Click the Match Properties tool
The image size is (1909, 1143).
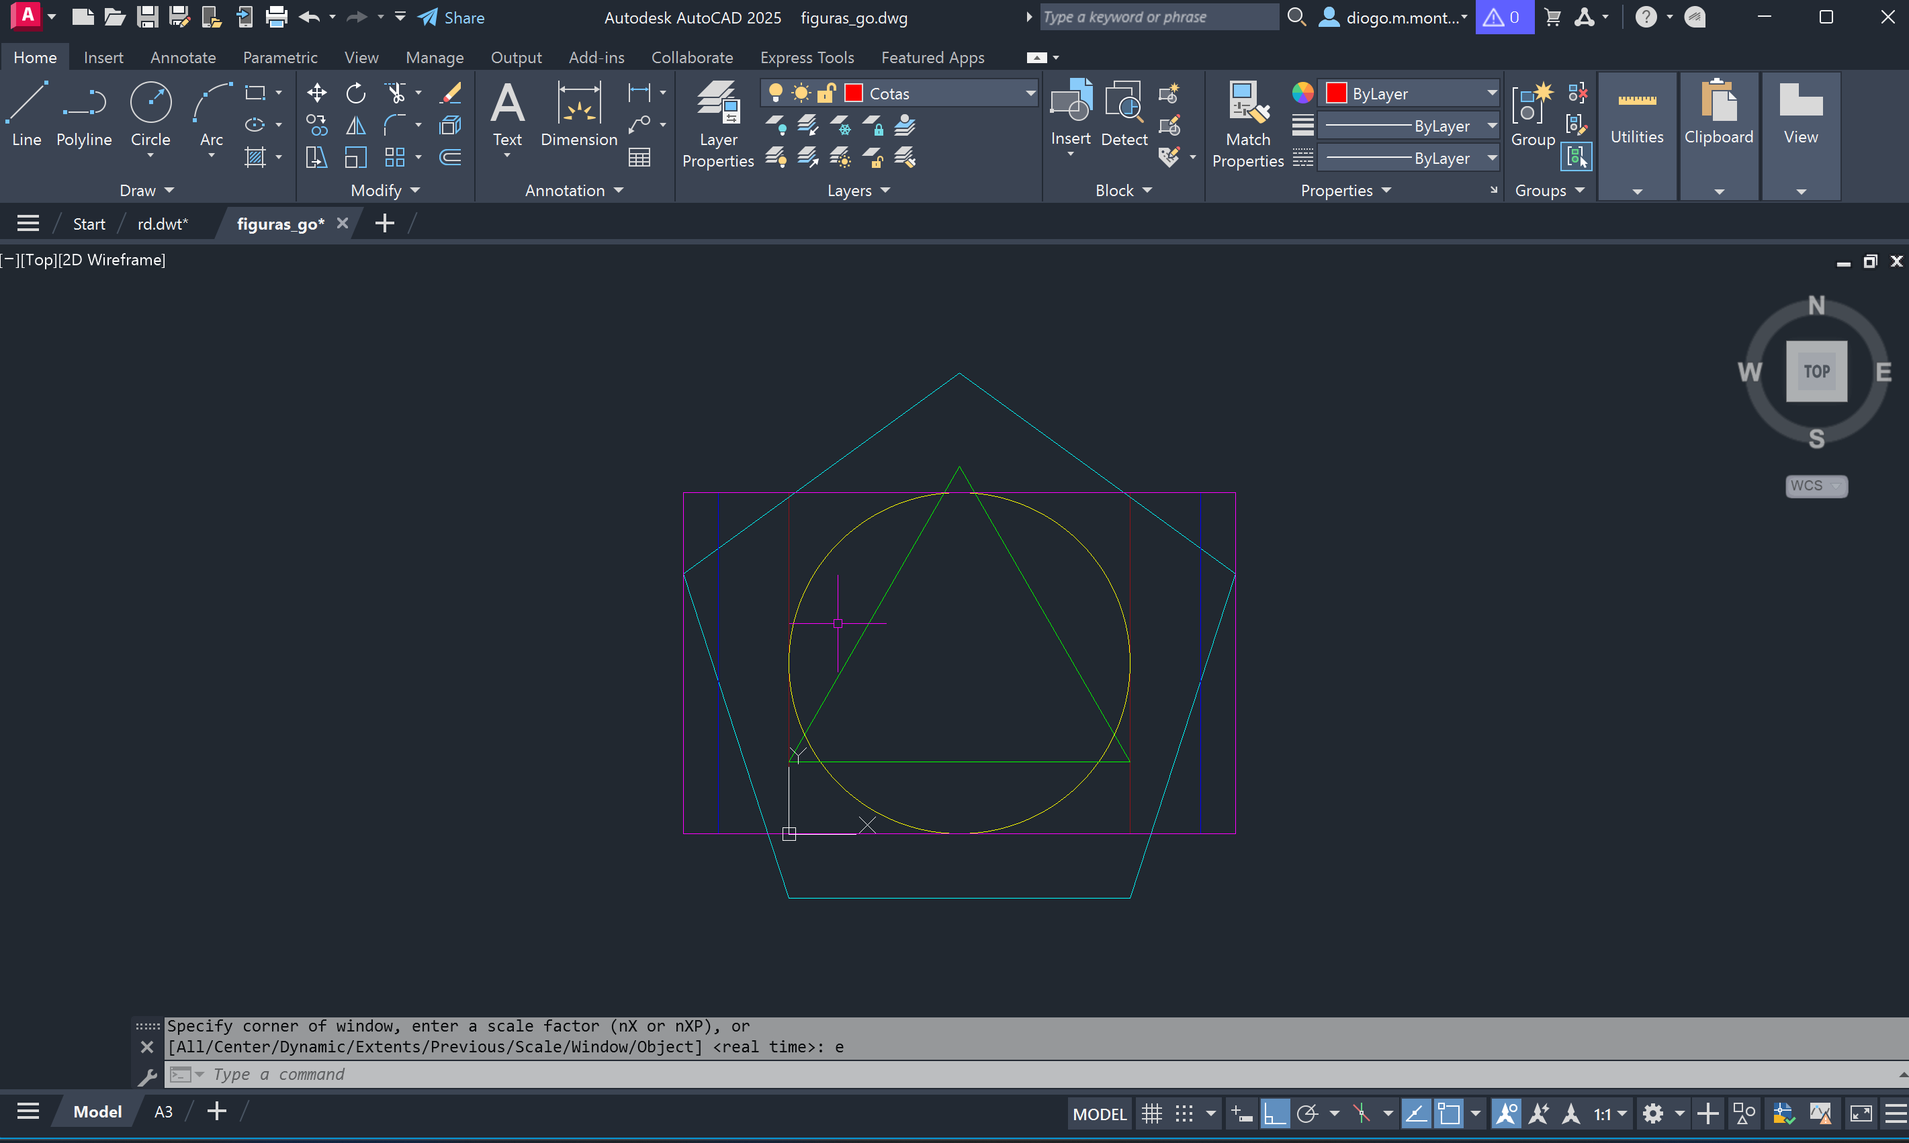(x=1247, y=124)
